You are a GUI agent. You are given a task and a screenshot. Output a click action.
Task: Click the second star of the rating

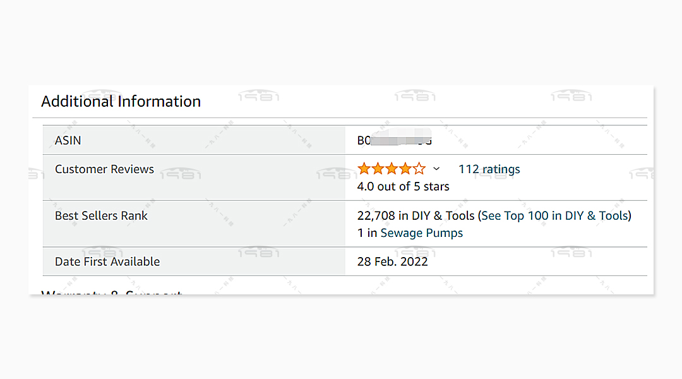pyautogui.click(x=378, y=169)
